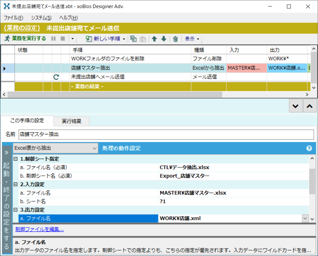The image size is (318, 256).
Task: Click the running man execute icon
Action: tap(7, 38)
